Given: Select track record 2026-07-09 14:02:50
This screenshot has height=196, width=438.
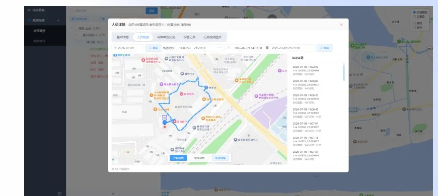Looking at the screenshot, I should pos(316,71).
